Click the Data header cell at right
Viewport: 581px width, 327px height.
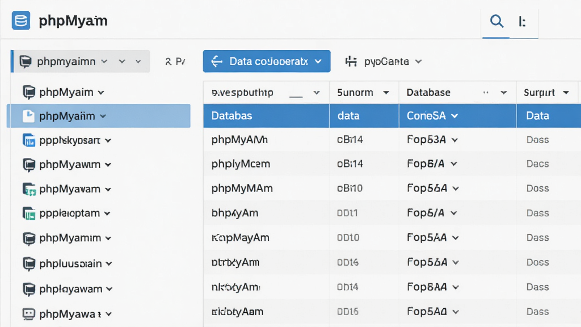(x=549, y=116)
